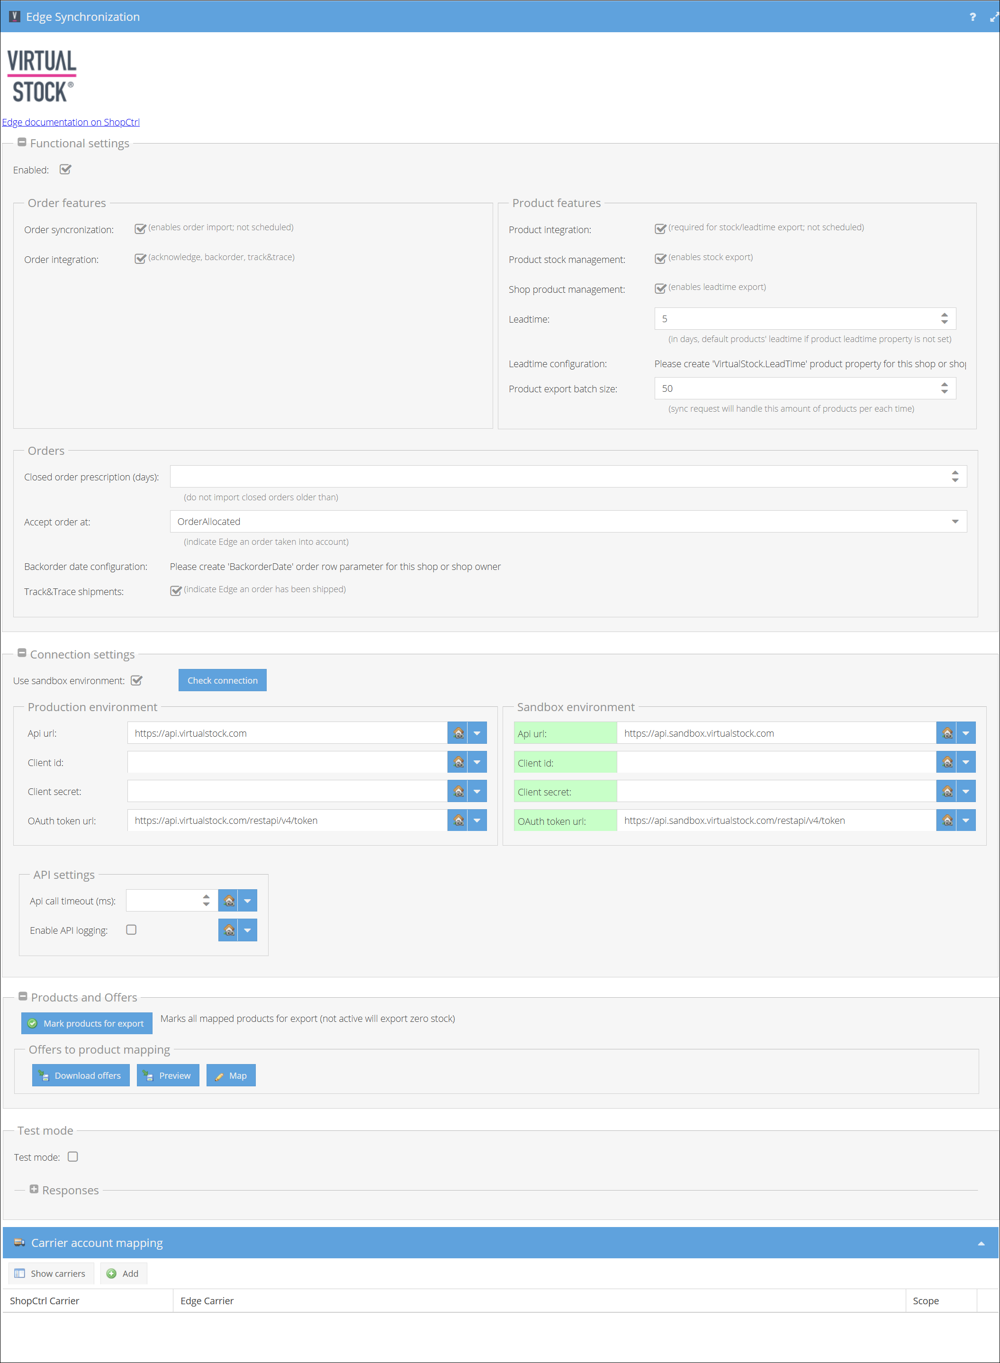This screenshot has width=1000, height=1363.
Task: Toggle Product integration checkbox
Action: click(x=660, y=228)
